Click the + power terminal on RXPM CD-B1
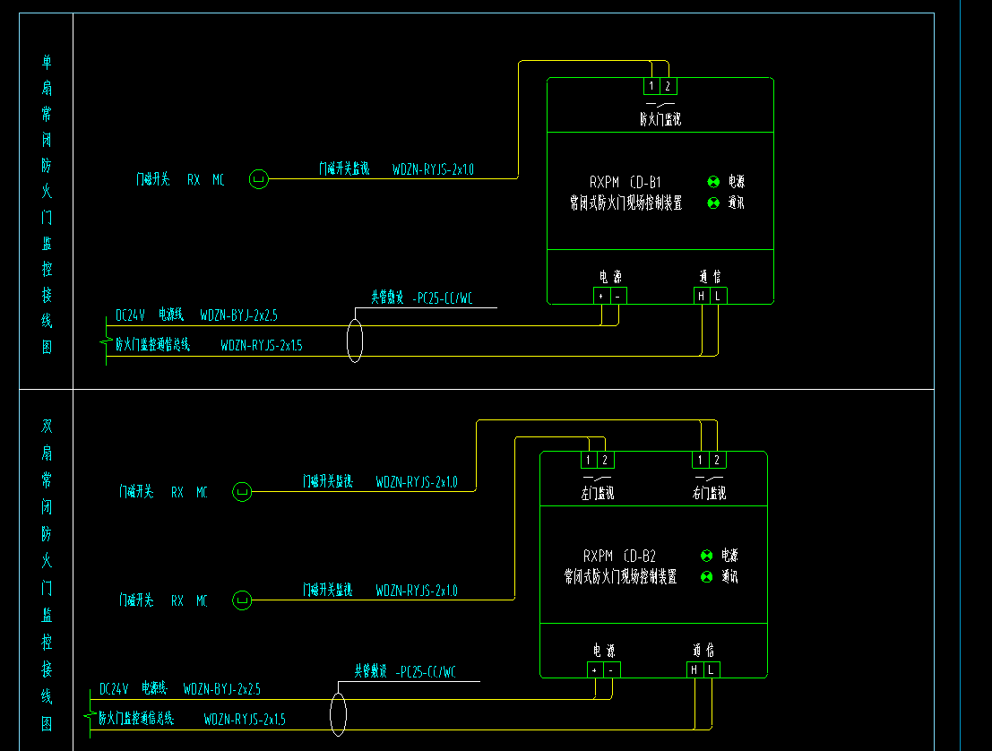Screen dimensions: 992x751 [601, 296]
